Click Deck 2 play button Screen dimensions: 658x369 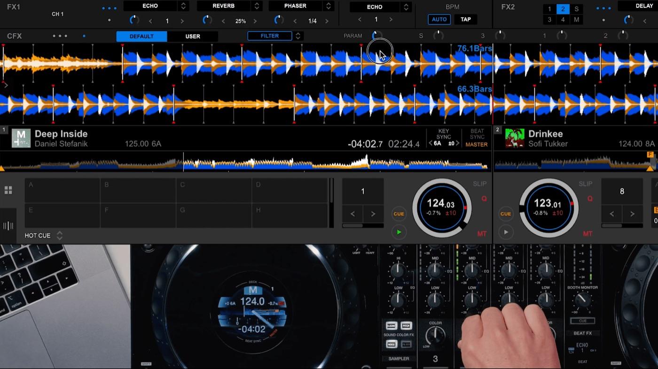(506, 232)
